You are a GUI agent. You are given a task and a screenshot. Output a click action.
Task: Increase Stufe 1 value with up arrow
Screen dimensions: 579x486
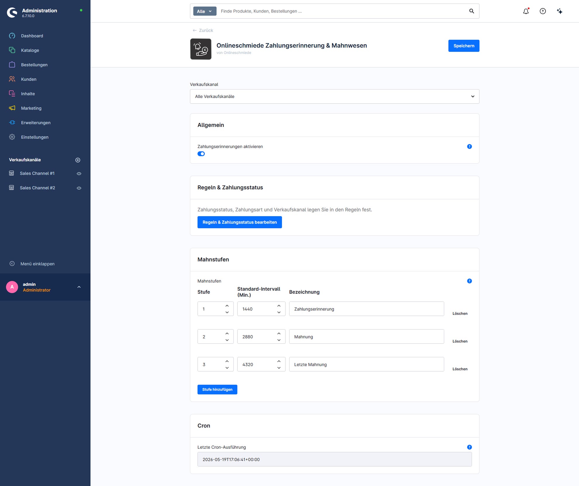pos(227,306)
